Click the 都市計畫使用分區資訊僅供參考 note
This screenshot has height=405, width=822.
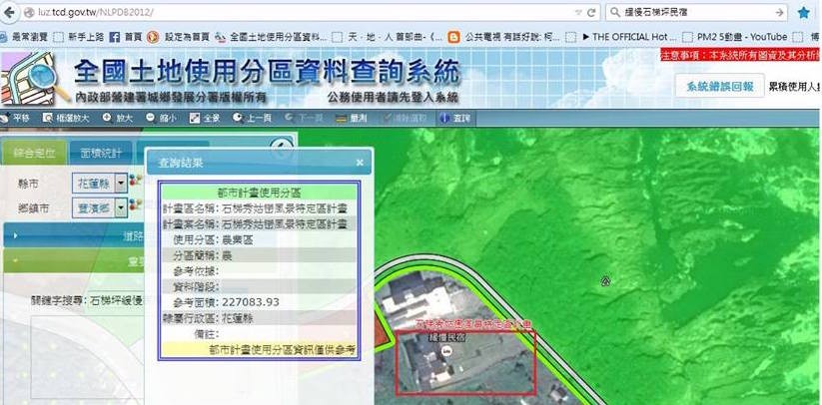pyautogui.click(x=259, y=349)
